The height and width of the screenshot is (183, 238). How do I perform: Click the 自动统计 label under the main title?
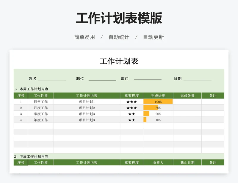(x=119, y=37)
